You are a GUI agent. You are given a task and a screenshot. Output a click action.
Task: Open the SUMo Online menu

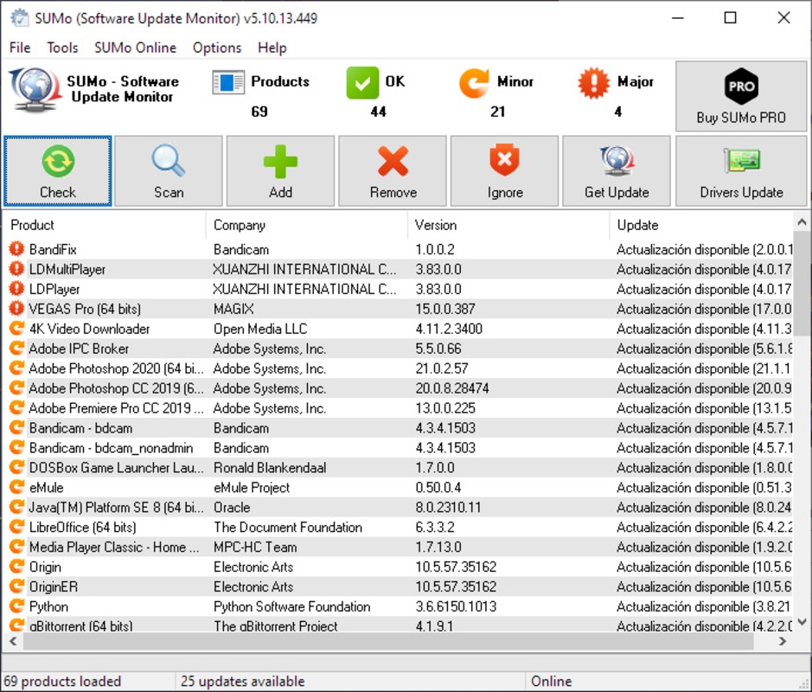(x=135, y=48)
